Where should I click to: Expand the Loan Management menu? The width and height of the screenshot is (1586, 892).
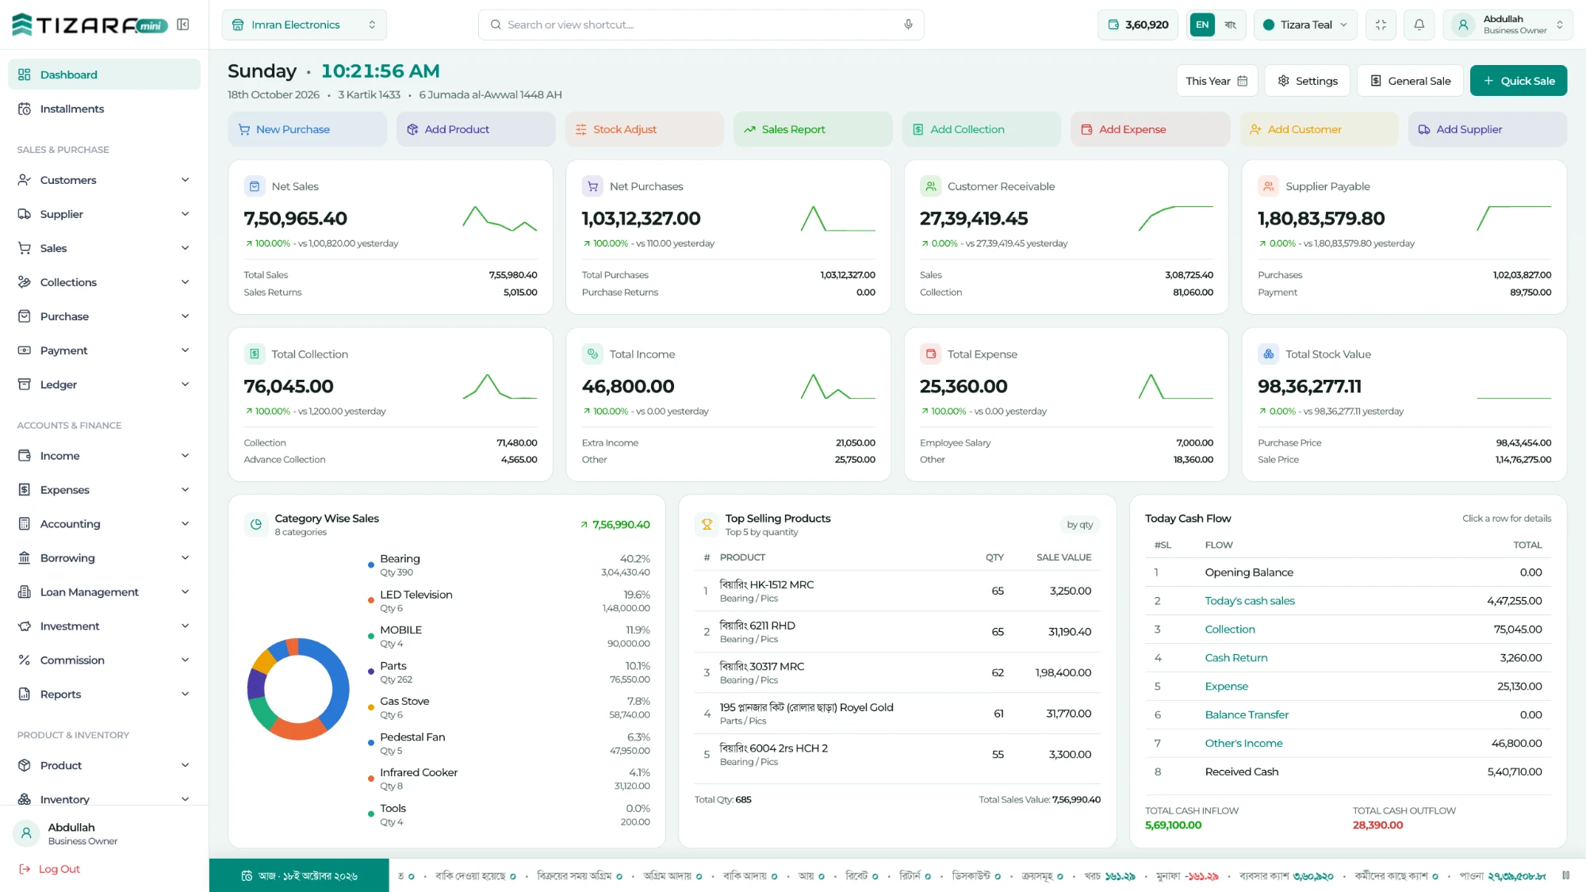pyautogui.click(x=104, y=591)
